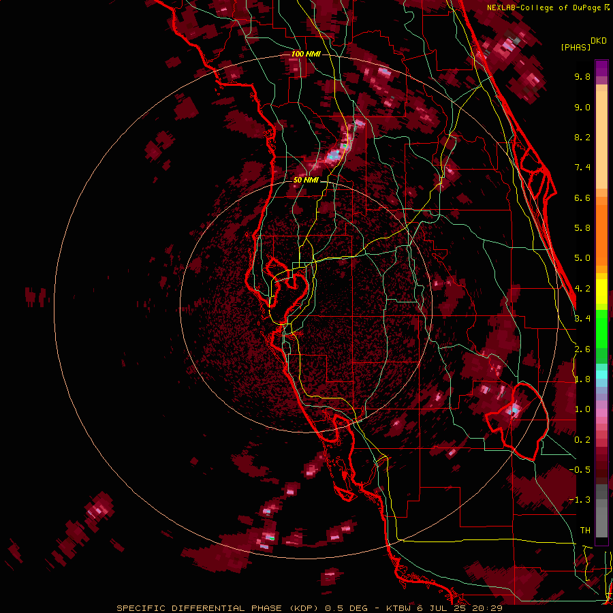This screenshot has width=613, height=613.
Task: Click the 8.2 scale value
Action: (582, 137)
